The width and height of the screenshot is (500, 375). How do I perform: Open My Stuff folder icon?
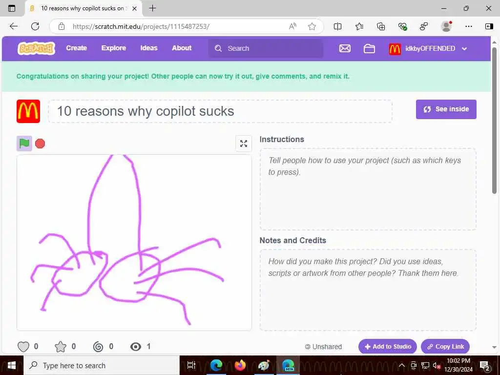pos(369,48)
